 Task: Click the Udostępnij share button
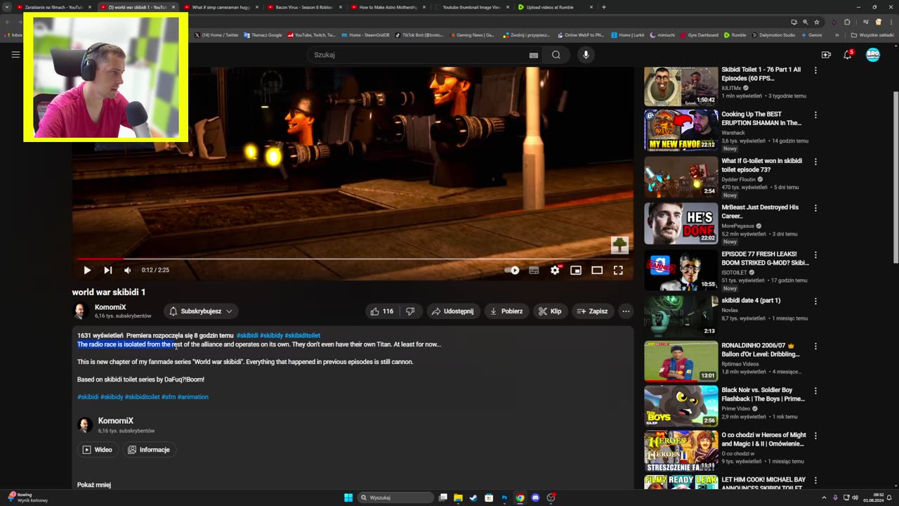452,311
